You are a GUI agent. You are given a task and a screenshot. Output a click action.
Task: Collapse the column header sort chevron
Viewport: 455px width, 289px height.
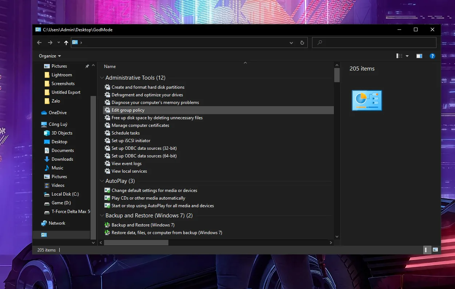(x=245, y=63)
